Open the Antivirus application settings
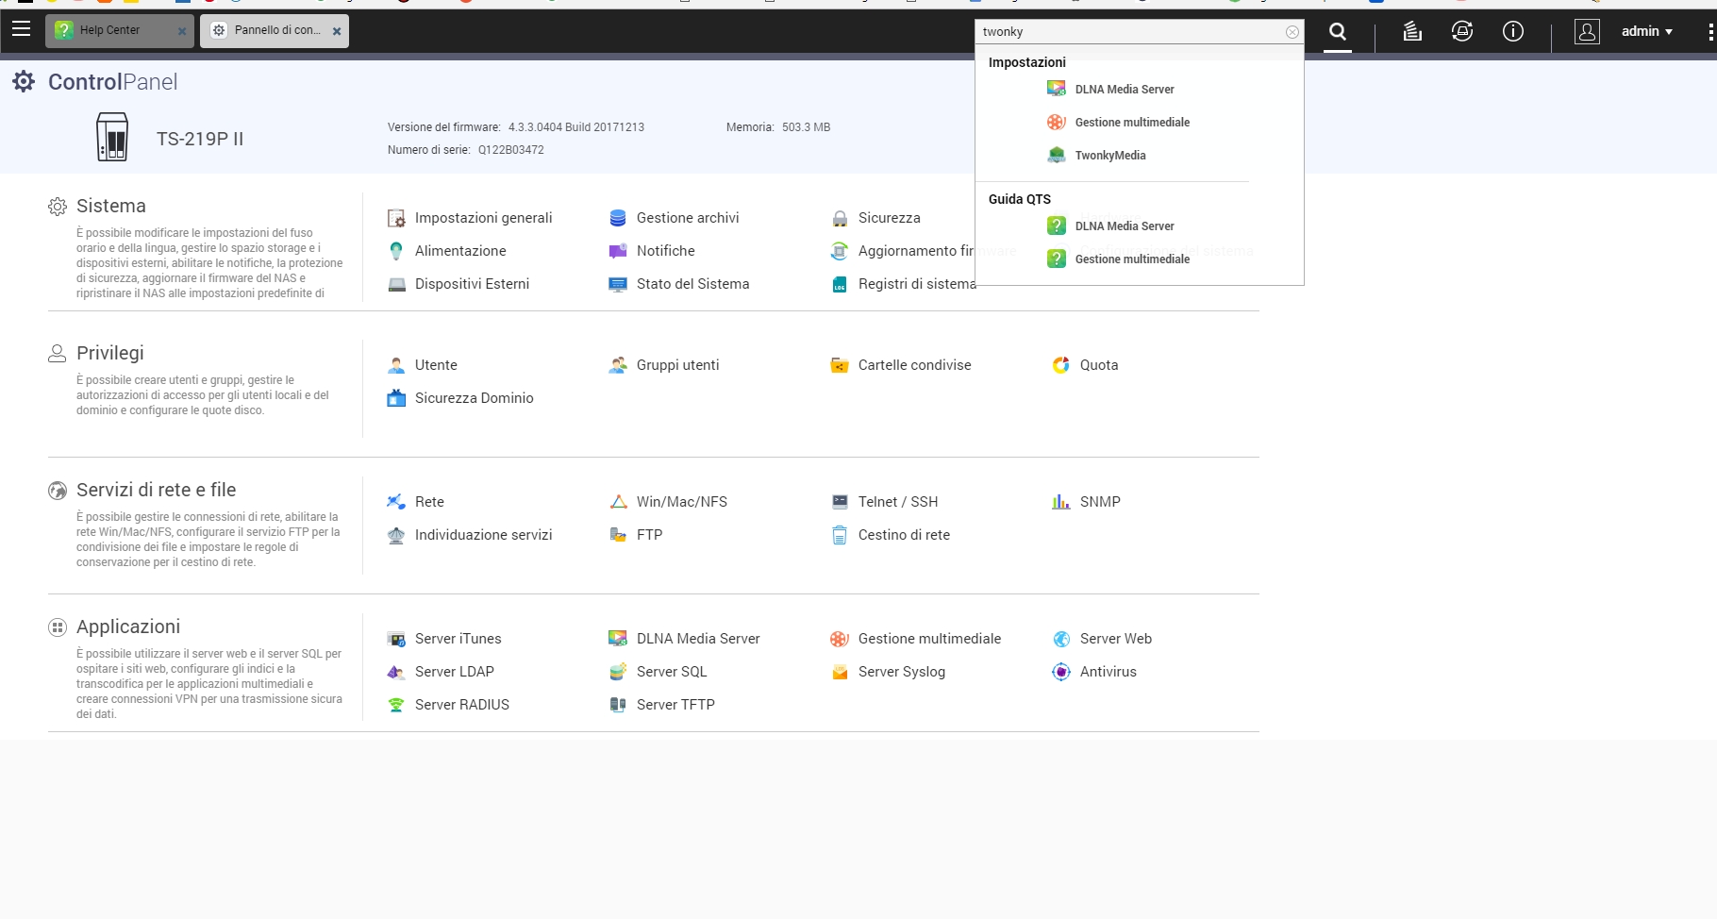Image resolution: width=1717 pixels, height=919 pixels. pos(1108,672)
